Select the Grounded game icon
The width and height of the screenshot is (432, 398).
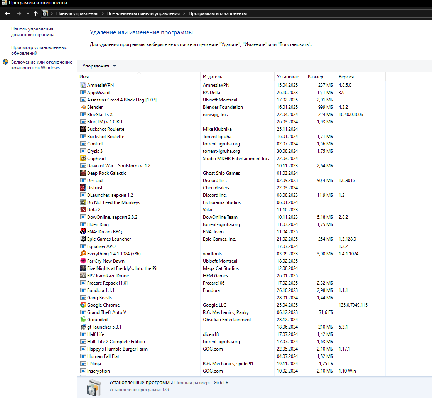[x=83, y=320]
